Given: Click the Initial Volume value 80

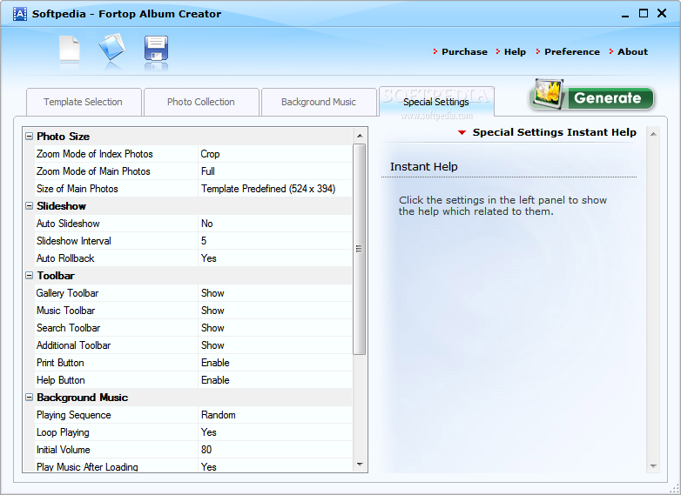Looking at the screenshot, I should click(x=206, y=450).
